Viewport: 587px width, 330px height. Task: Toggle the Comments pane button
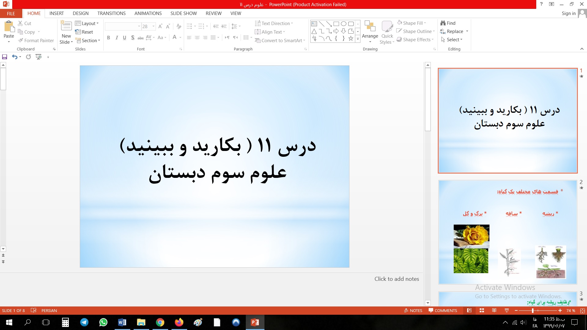[x=443, y=310]
